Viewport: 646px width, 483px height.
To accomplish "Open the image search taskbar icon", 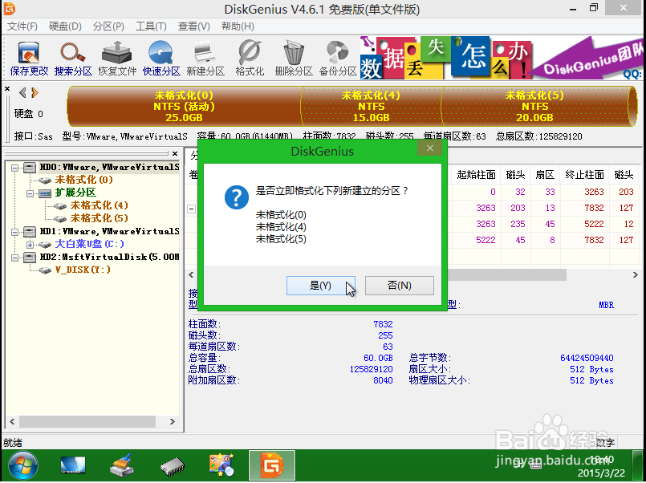I will (x=221, y=465).
